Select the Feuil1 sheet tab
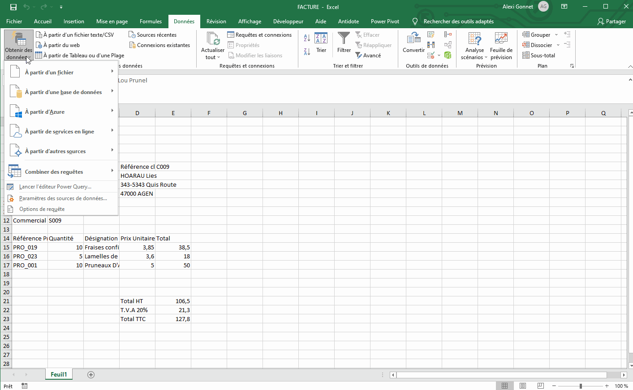 coord(59,374)
